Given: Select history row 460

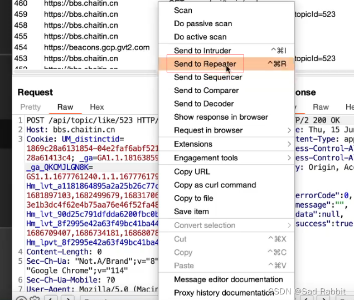Looking at the screenshot, I should point(86,3).
